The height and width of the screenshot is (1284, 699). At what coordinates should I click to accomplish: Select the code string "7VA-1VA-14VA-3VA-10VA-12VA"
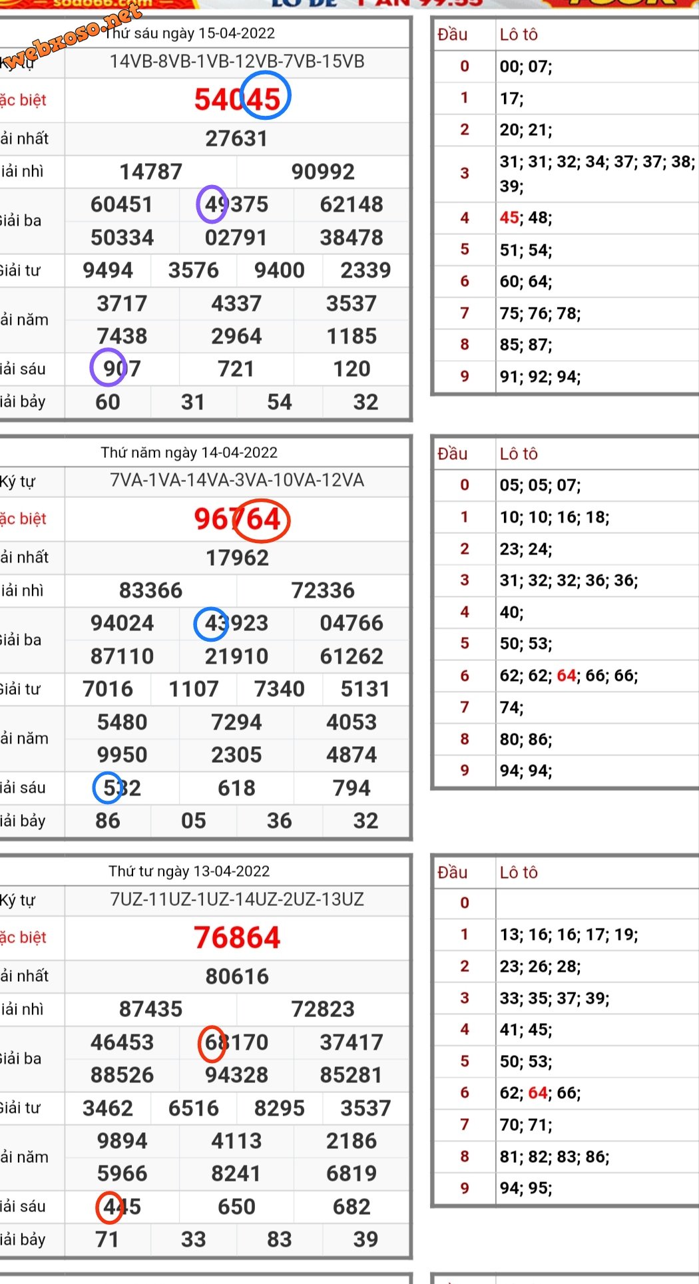click(x=237, y=481)
